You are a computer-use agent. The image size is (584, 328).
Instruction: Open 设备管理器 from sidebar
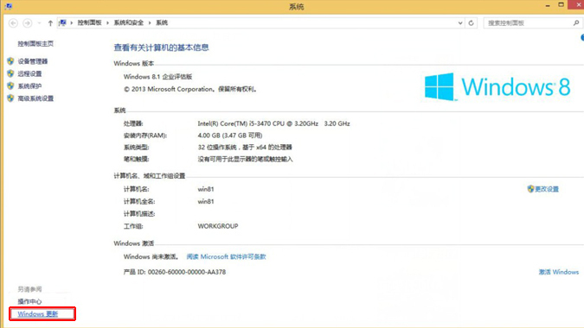[33, 61]
